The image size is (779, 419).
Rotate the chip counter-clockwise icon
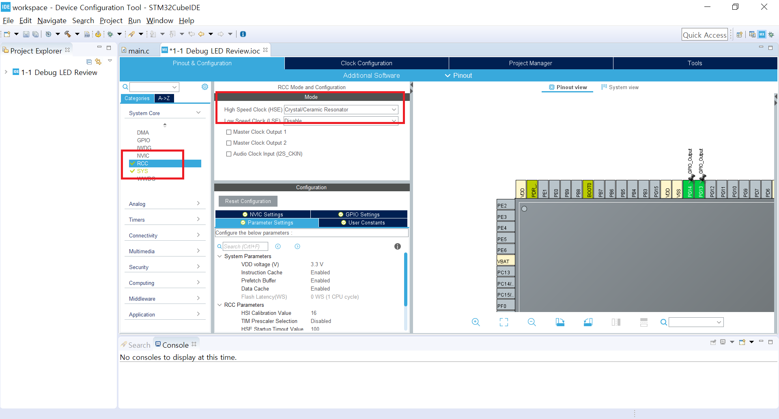click(x=588, y=322)
